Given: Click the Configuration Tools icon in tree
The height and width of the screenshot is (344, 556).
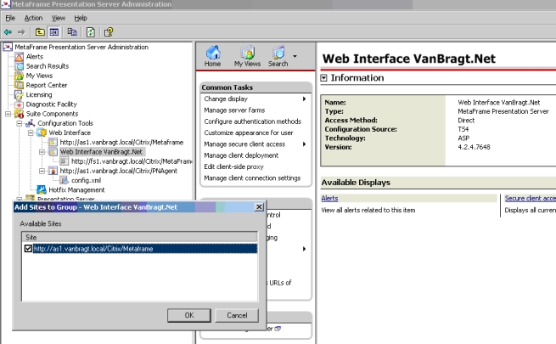Looking at the screenshot, I should pos(31,123).
